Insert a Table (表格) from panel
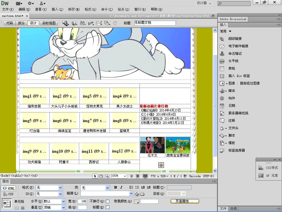Viewport: 282px width, 212px height. point(222,68)
